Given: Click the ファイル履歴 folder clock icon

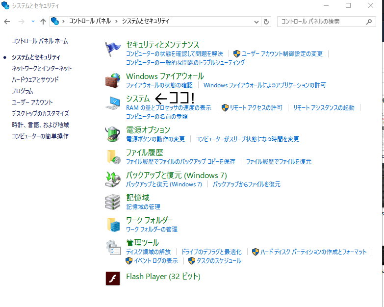Looking at the screenshot, I should point(113,156).
